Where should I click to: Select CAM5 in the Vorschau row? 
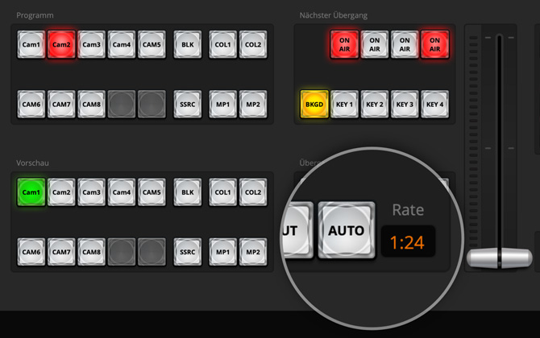click(152, 193)
